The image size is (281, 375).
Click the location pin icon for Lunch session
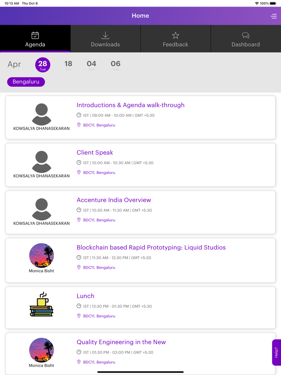(79, 316)
